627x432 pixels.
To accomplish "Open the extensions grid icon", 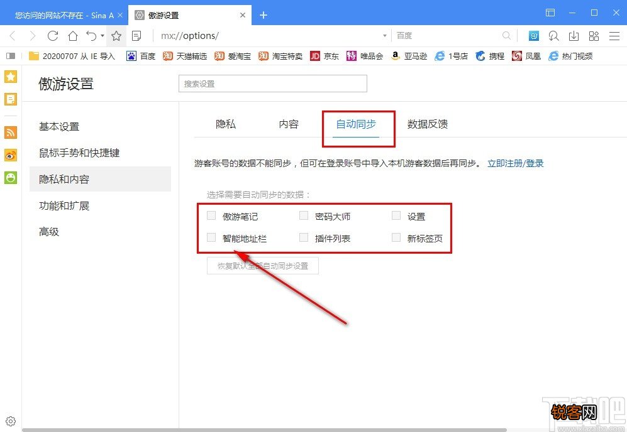I will (x=594, y=36).
